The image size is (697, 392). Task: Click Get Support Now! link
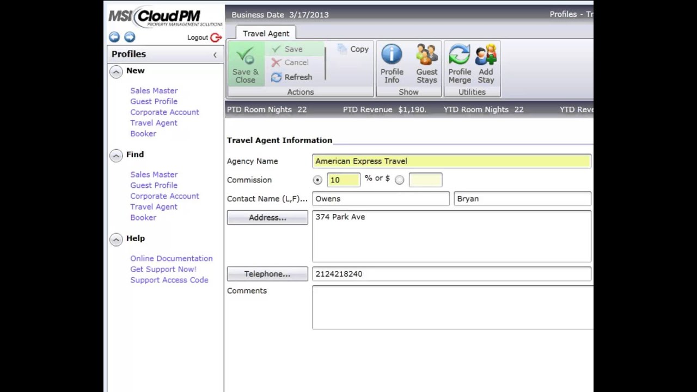coord(163,269)
